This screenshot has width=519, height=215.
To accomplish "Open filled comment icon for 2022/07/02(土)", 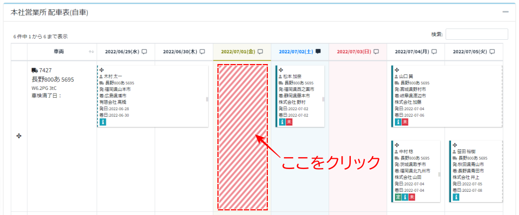I will (x=318, y=52).
